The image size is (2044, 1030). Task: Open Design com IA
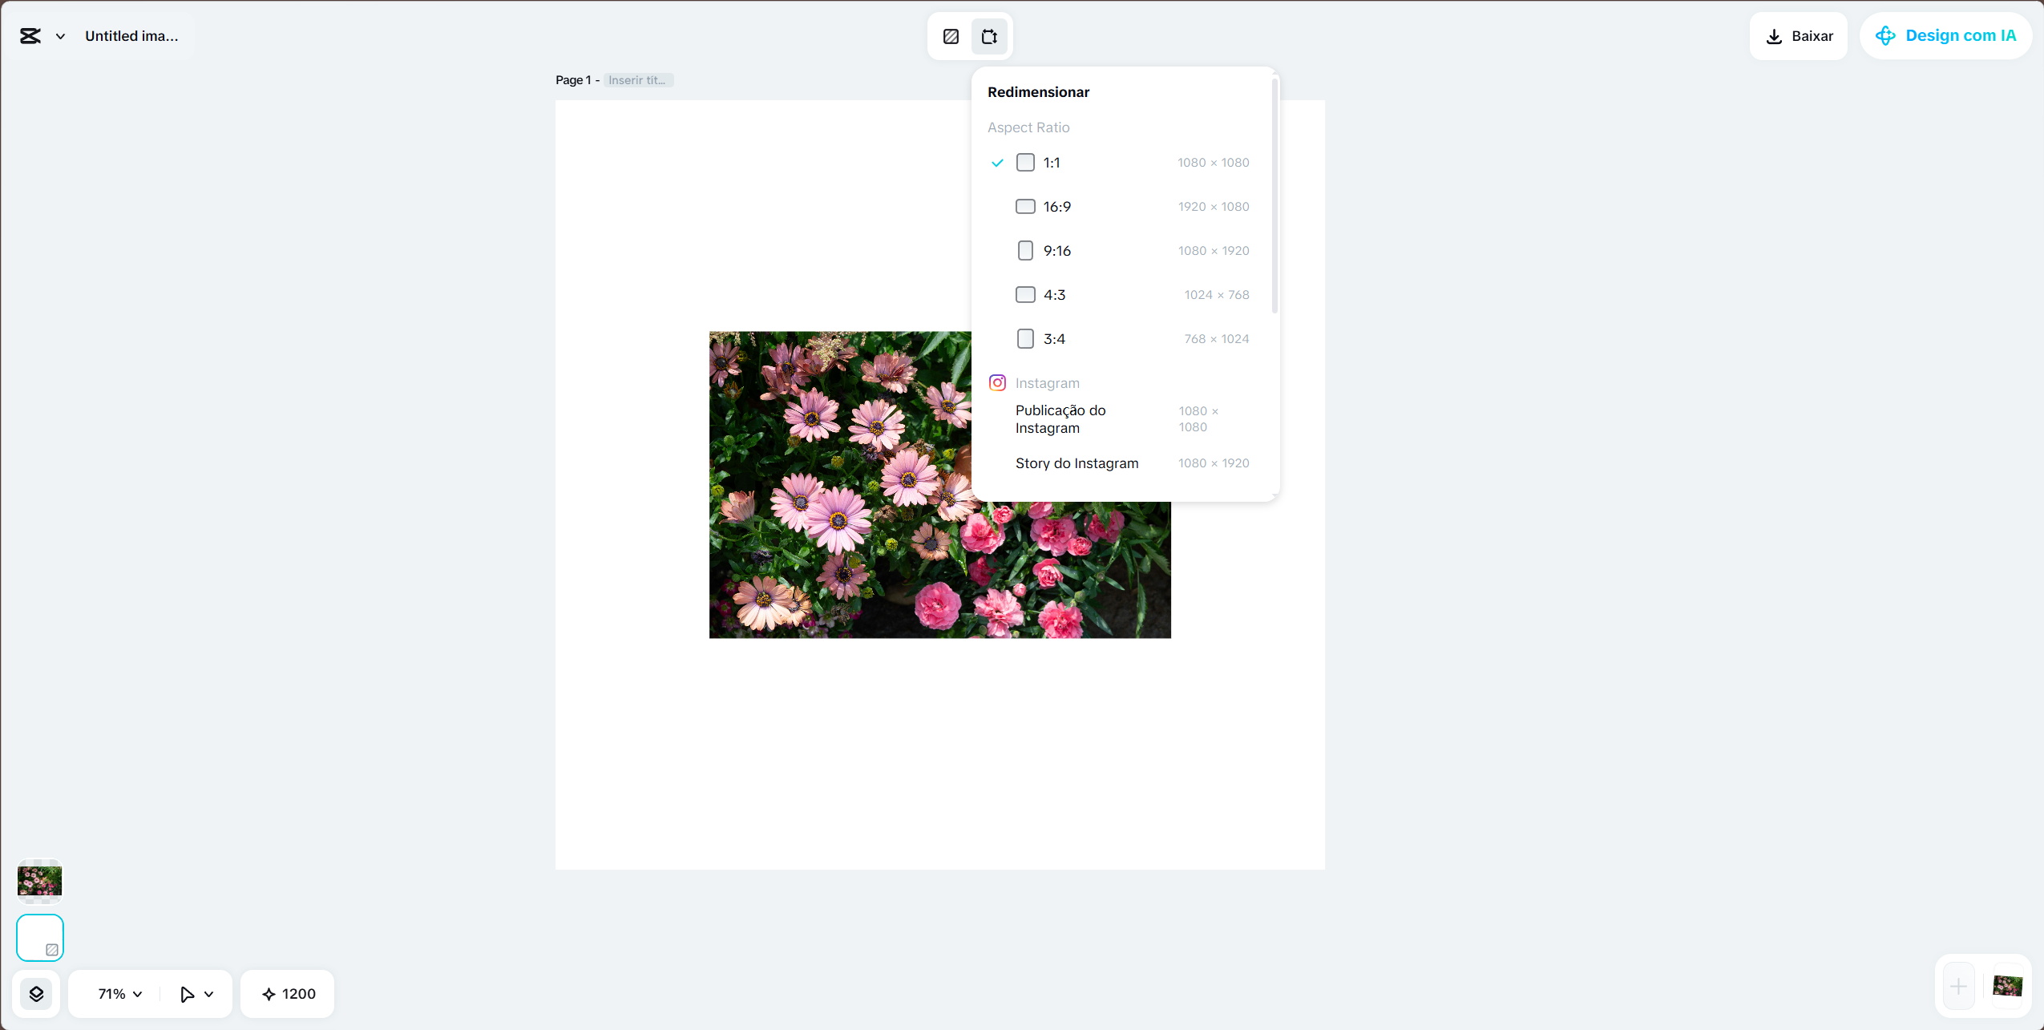[x=1945, y=35]
